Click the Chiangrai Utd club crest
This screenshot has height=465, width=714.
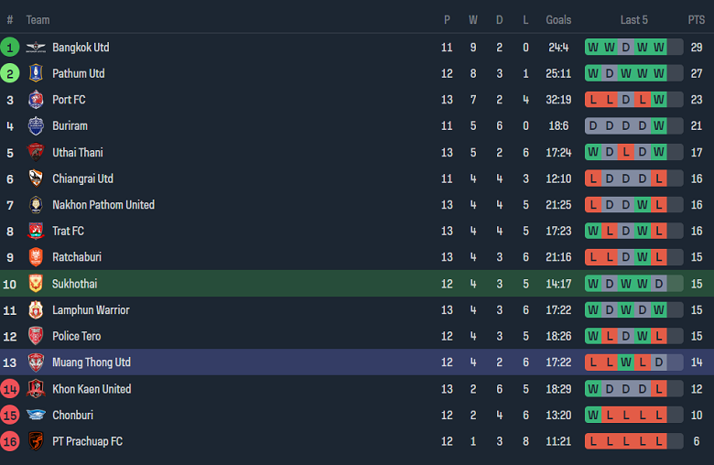[x=36, y=178]
